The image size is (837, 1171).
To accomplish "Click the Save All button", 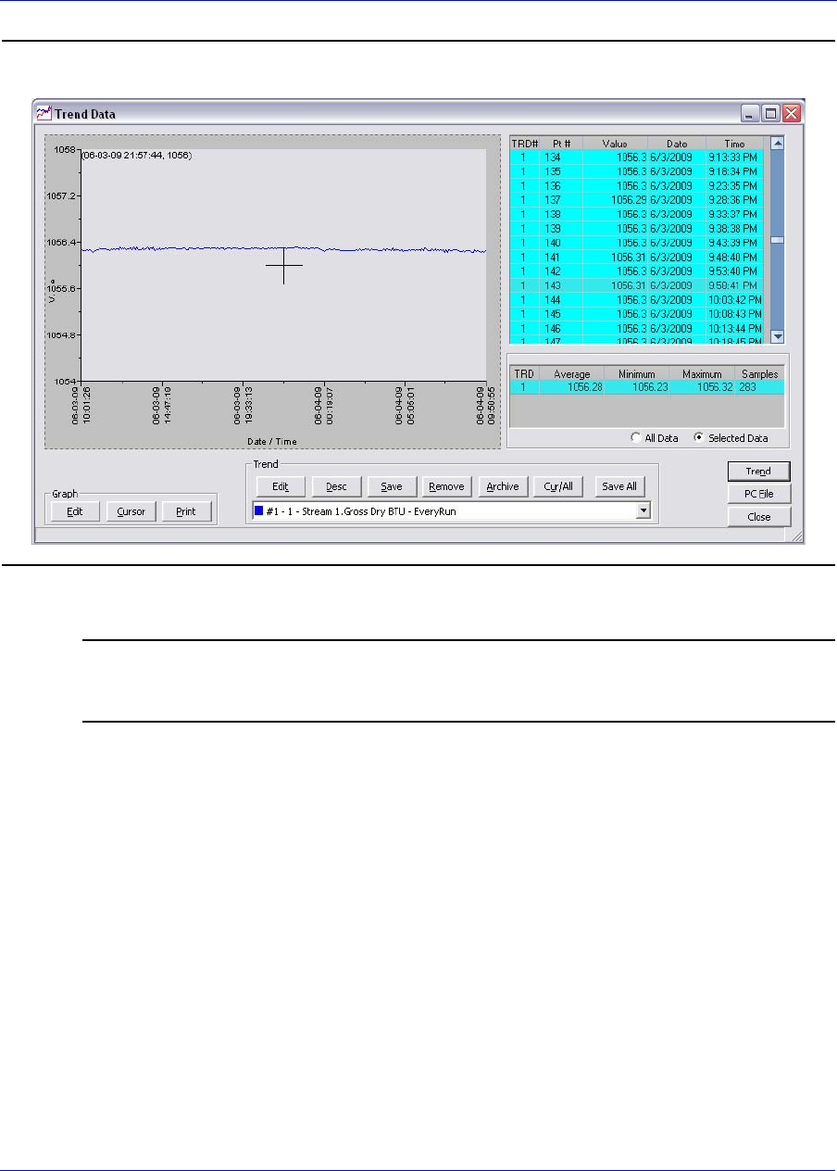I will pos(619,486).
